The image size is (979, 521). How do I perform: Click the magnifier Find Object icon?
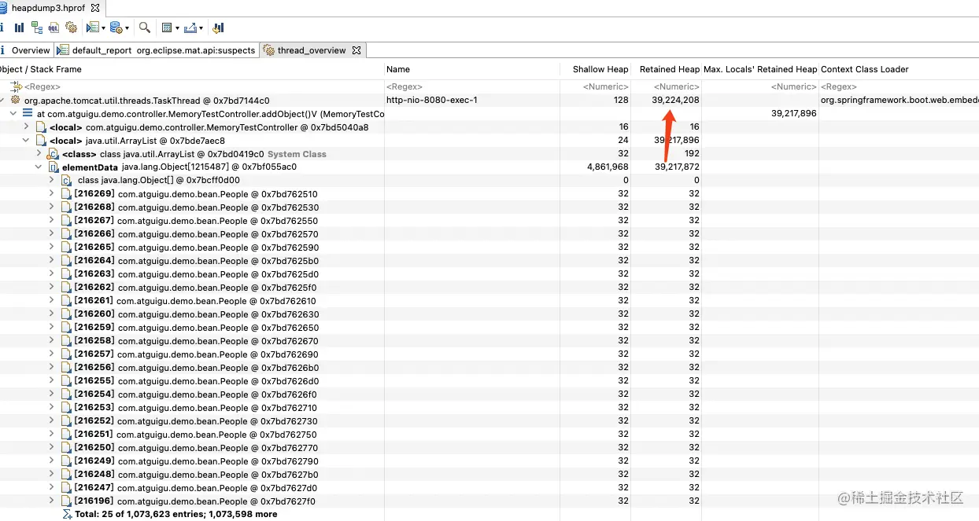click(x=145, y=28)
